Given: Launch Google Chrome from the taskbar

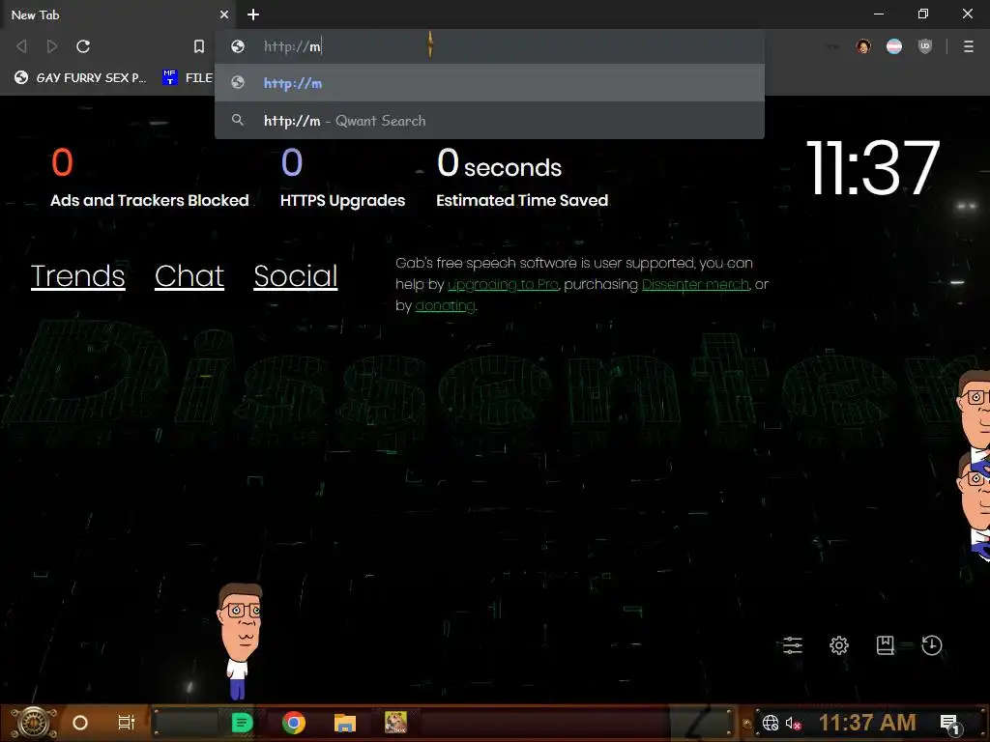Looking at the screenshot, I should (x=294, y=723).
